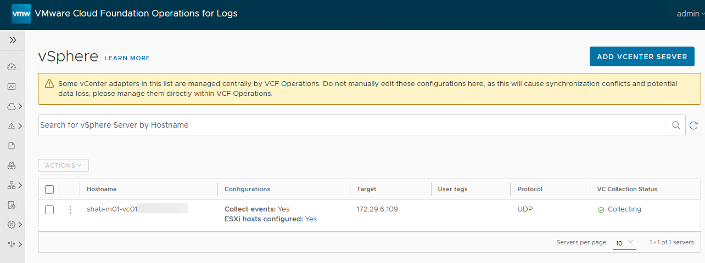705x263 pixels.
Task: Select the shati-m01-vc01 row checkbox
Action: click(x=49, y=210)
